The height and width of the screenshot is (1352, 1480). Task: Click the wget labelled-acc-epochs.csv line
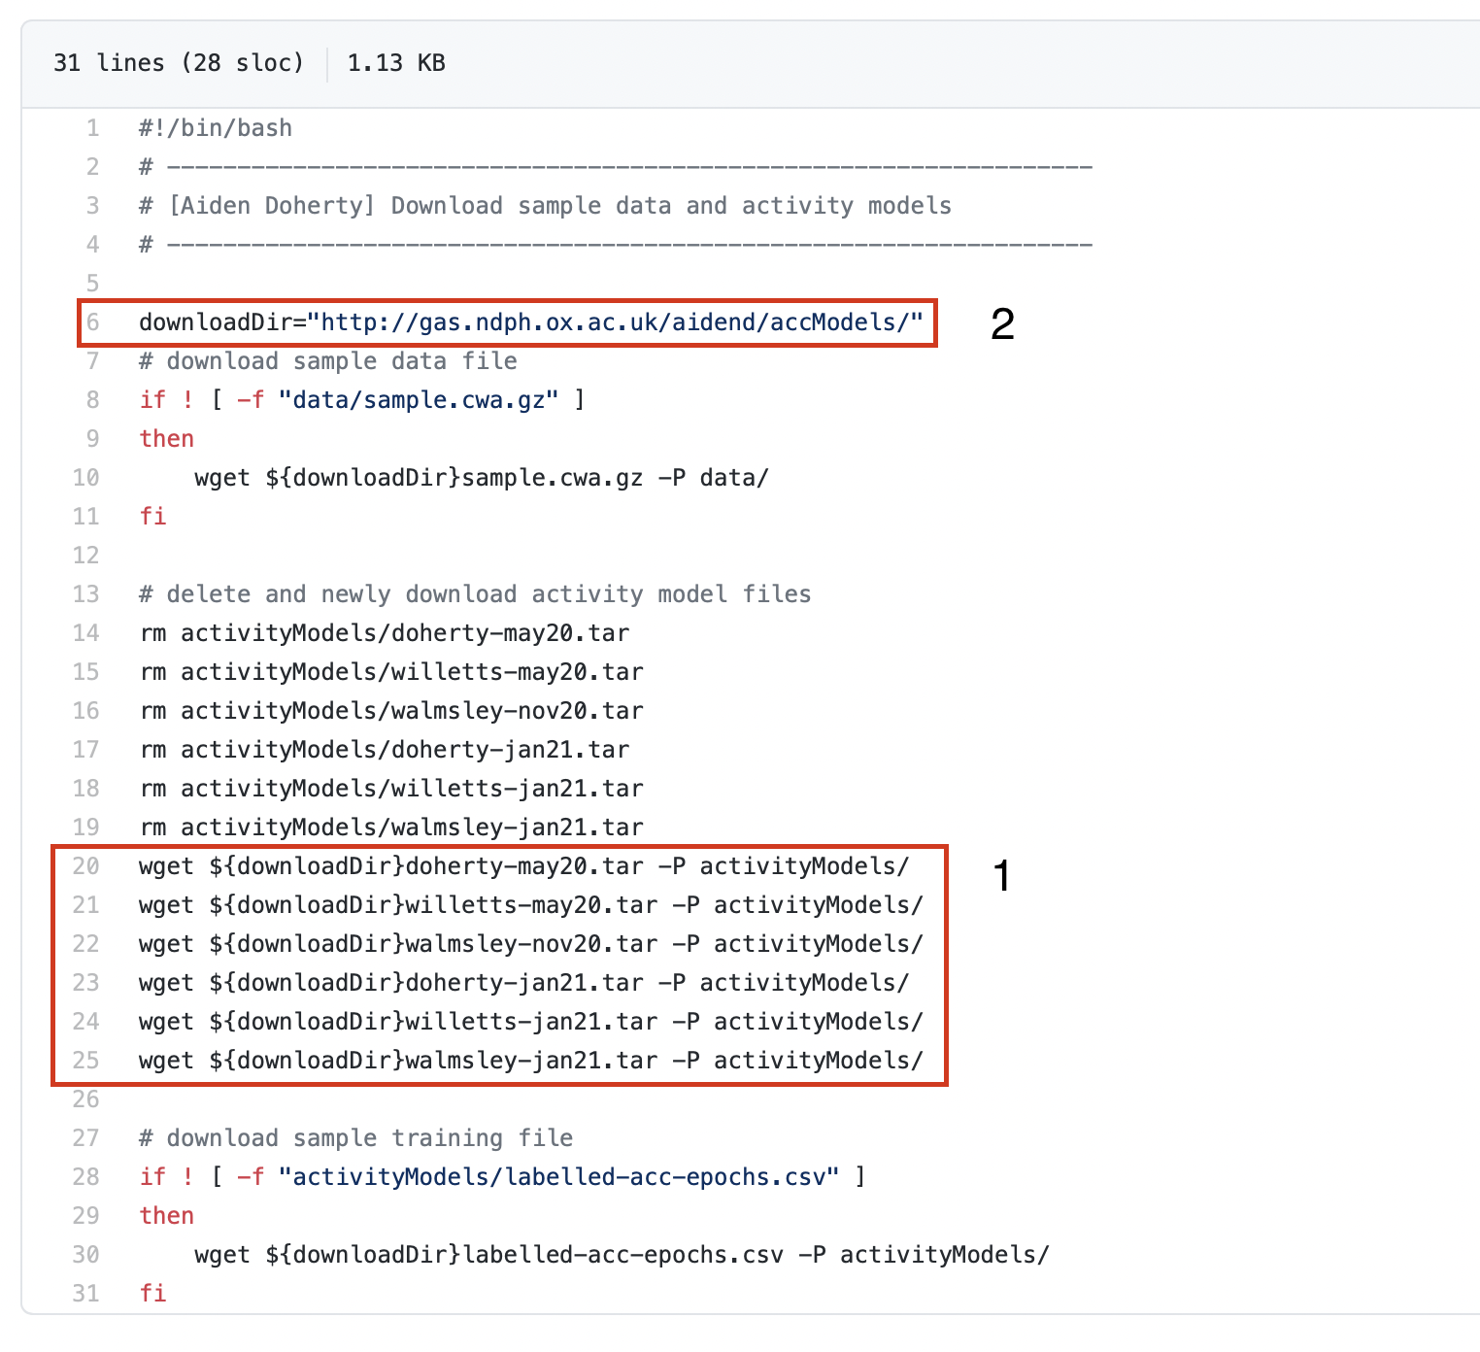click(622, 1255)
